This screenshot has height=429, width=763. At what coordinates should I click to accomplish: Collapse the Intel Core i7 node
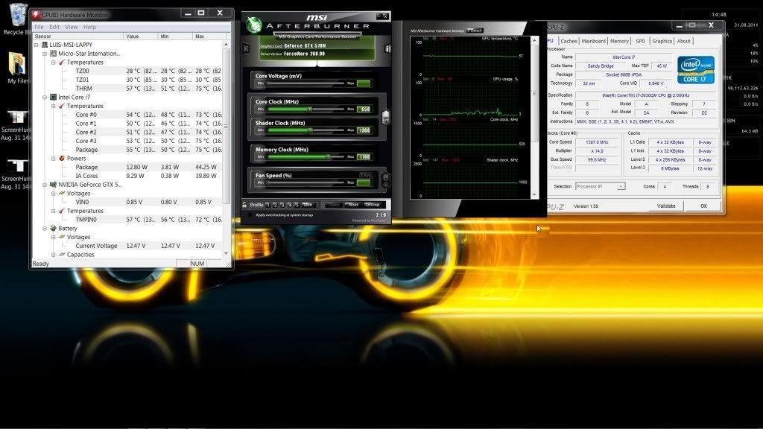click(x=45, y=98)
